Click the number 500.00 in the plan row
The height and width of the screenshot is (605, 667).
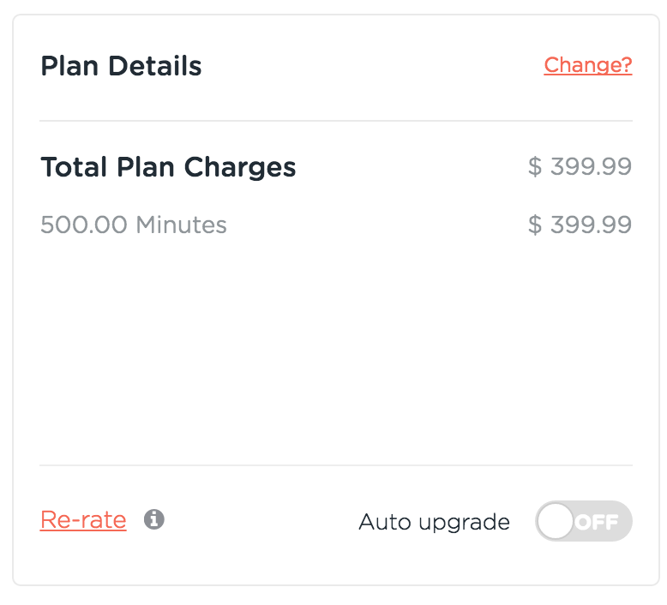click(x=84, y=225)
